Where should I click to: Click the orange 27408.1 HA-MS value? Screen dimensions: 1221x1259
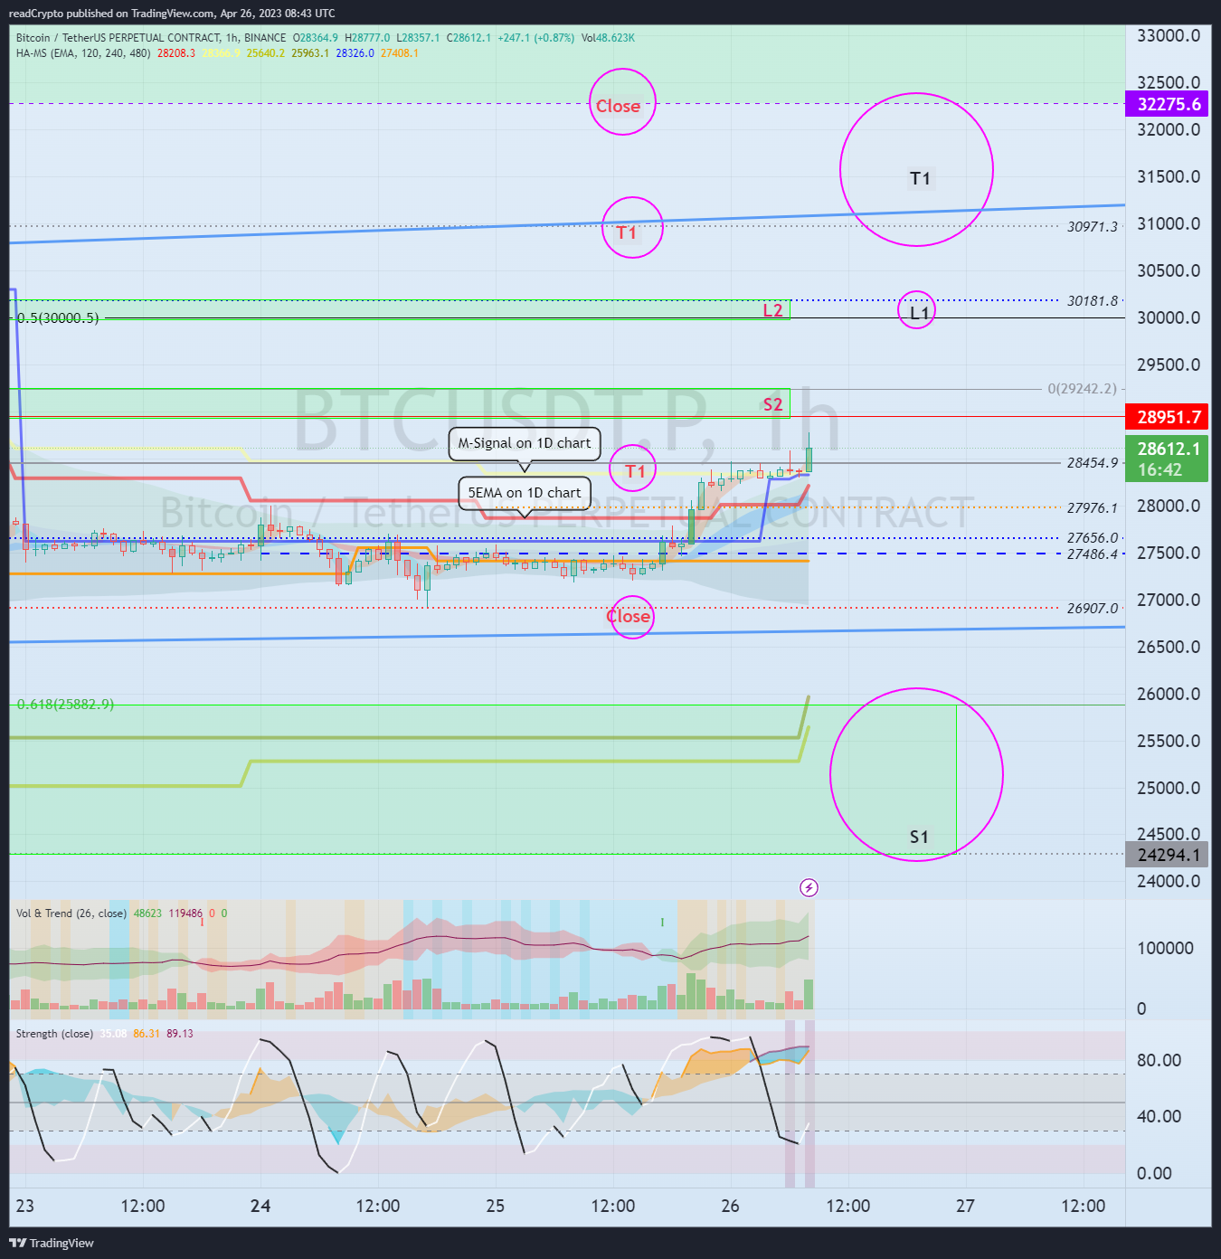pyautogui.click(x=400, y=53)
